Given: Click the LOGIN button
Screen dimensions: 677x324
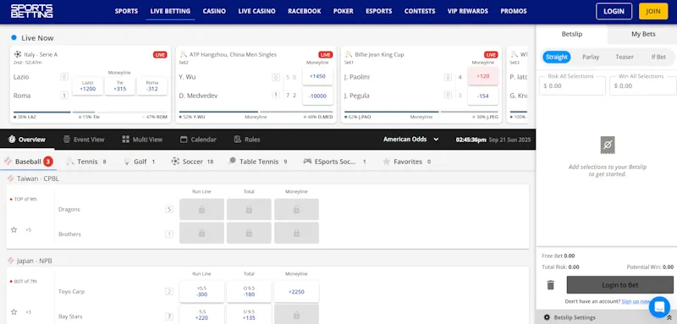Looking at the screenshot, I should (614, 11).
